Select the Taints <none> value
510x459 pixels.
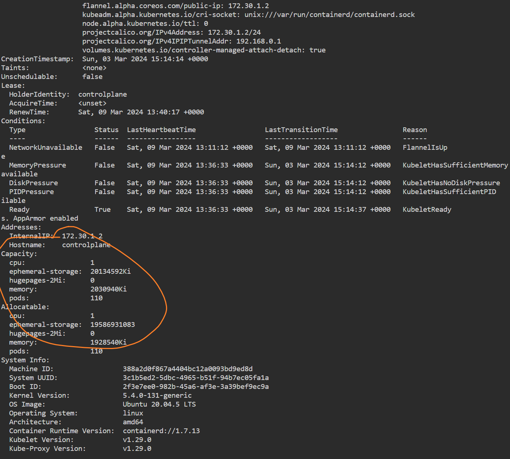click(x=94, y=68)
